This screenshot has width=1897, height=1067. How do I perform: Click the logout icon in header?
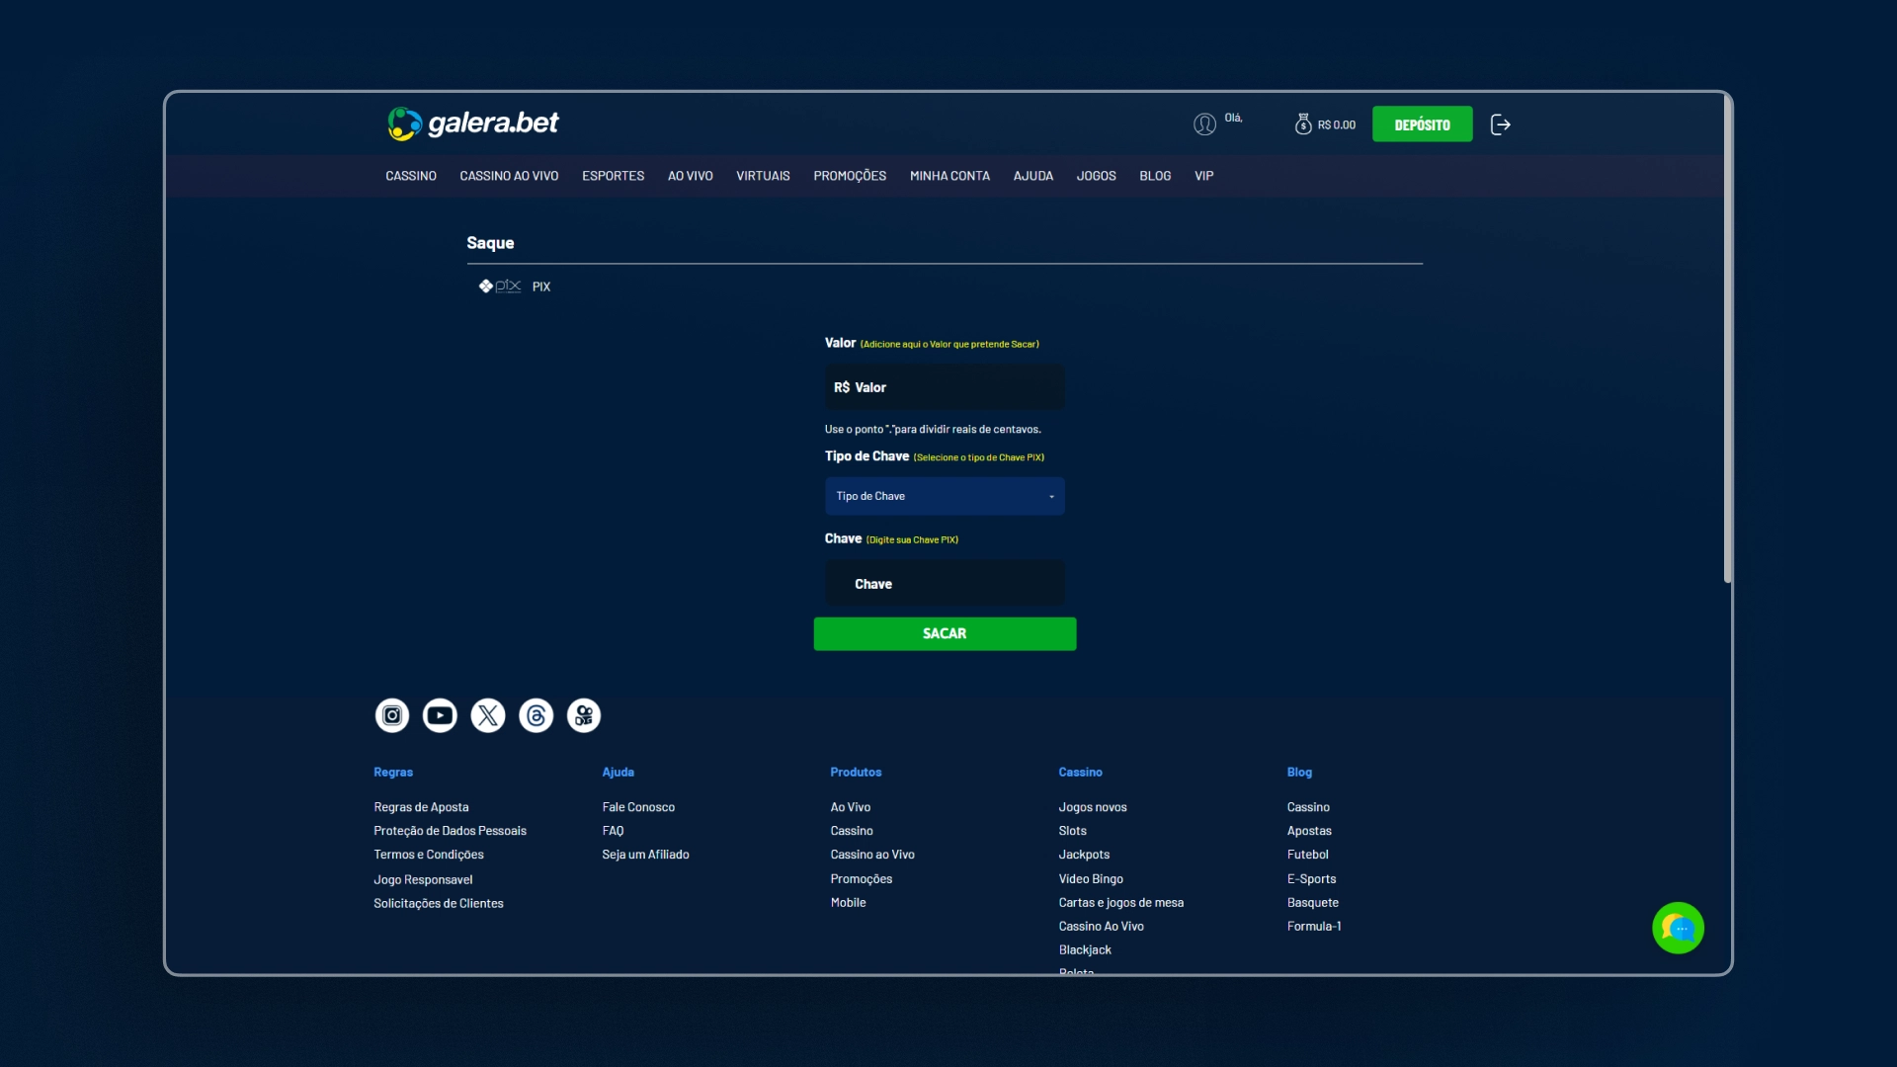point(1501,124)
